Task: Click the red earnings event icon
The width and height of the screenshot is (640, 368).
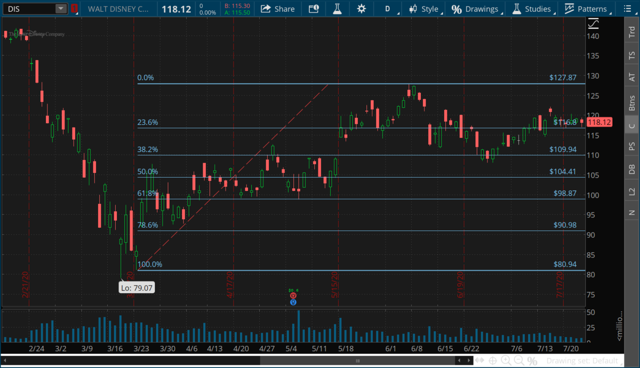Action: coord(293,295)
